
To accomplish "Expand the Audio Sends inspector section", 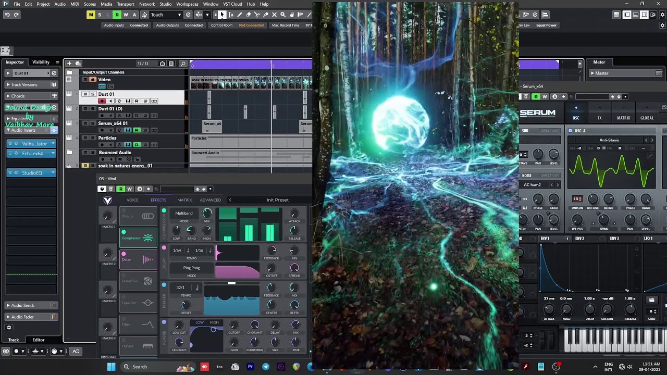I will [x=8, y=305].
